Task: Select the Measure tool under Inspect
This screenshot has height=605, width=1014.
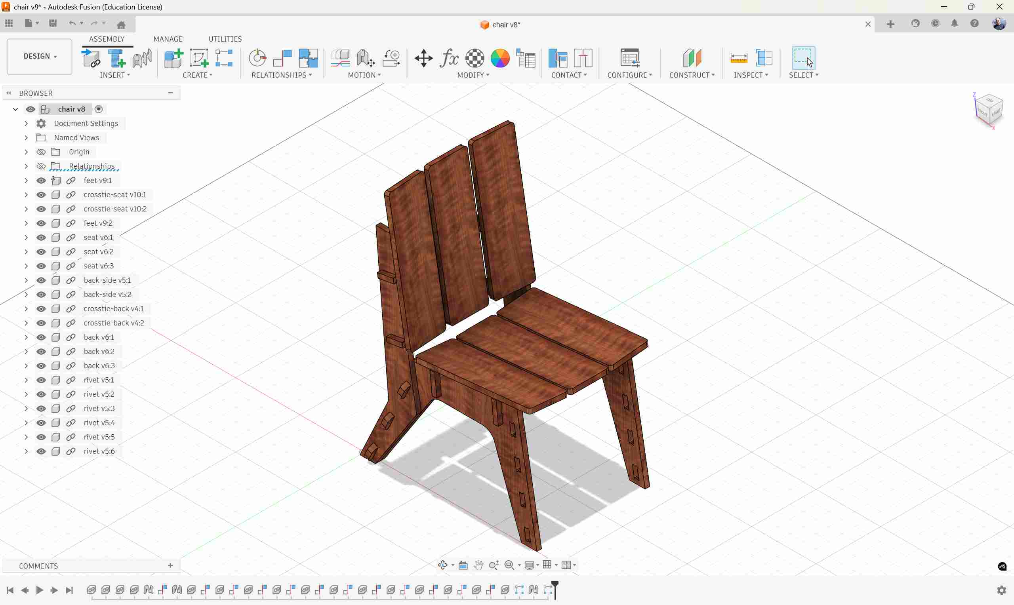Action: [739, 58]
